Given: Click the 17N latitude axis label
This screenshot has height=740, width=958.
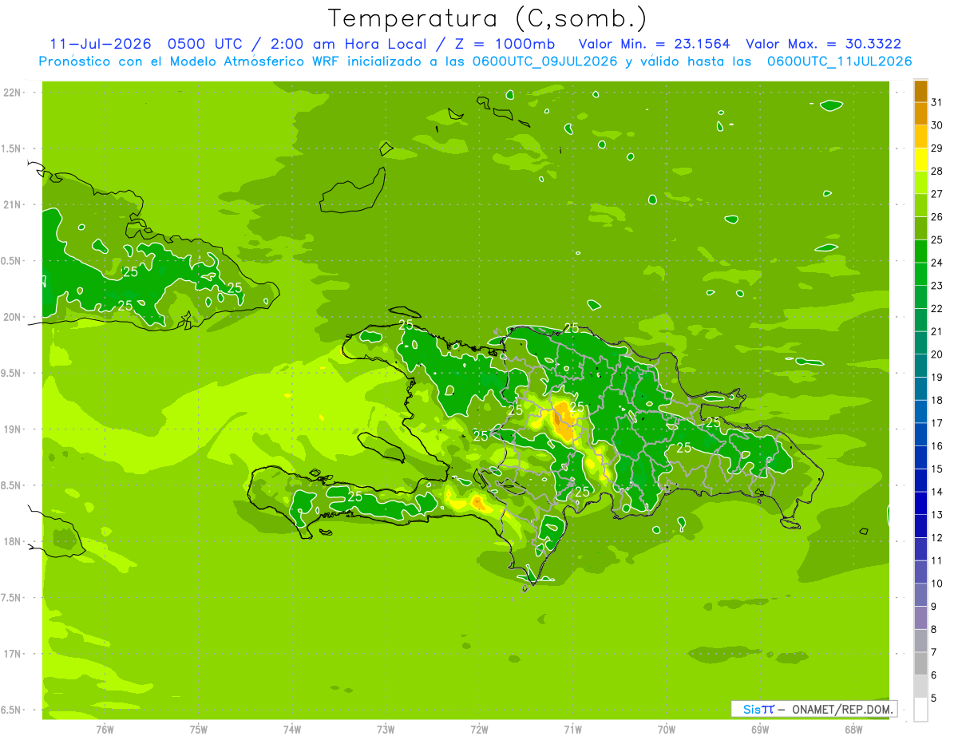Looking at the screenshot, I should 11,655.
